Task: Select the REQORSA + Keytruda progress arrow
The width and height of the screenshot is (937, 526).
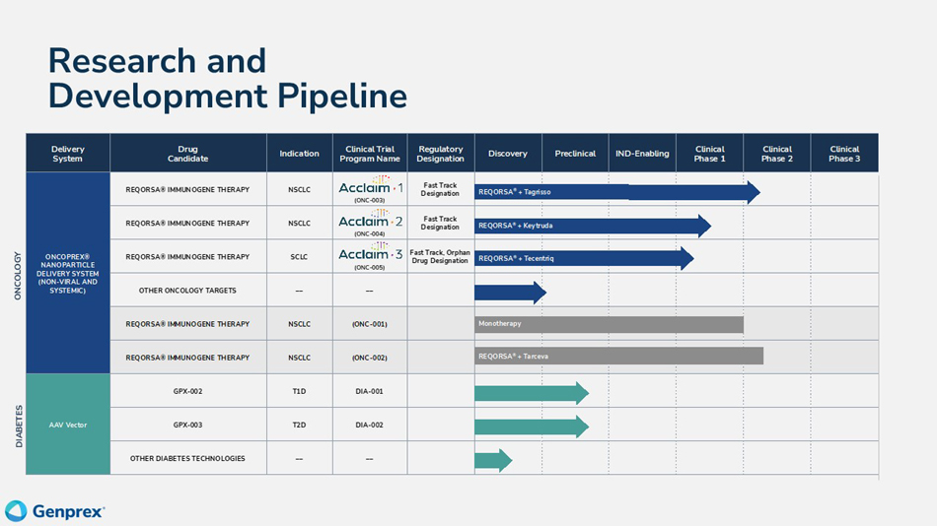Action: pyautogui.click(x=592, y=226)
